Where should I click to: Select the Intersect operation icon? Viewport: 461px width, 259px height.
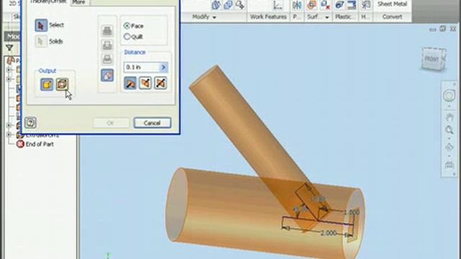[x=107, y=59]
